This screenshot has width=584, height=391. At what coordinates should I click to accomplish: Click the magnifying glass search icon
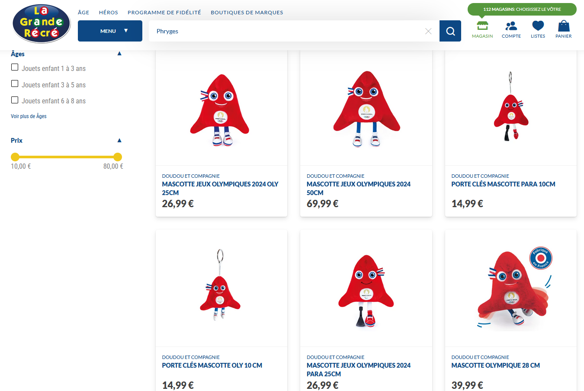click(450, 31)
